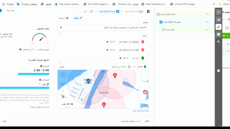Open مراجعة review mode with the eye icon
The width and height of the screenshot is (230, 129).
point(64,18)
